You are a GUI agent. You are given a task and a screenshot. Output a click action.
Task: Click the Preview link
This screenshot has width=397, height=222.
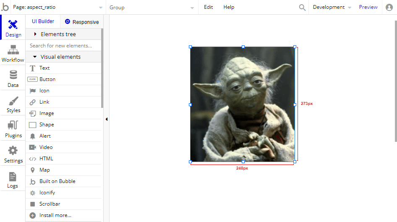pos(368,7)
